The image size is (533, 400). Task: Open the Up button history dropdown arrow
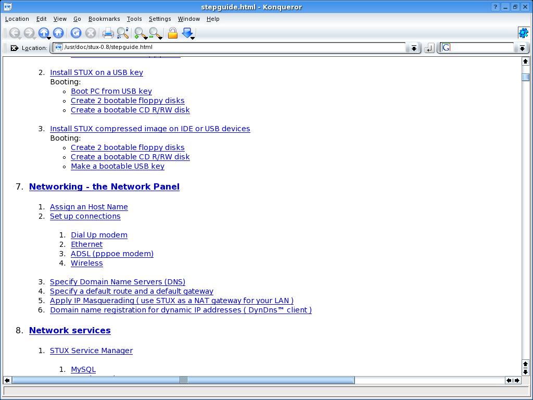[x=49, y=37]
